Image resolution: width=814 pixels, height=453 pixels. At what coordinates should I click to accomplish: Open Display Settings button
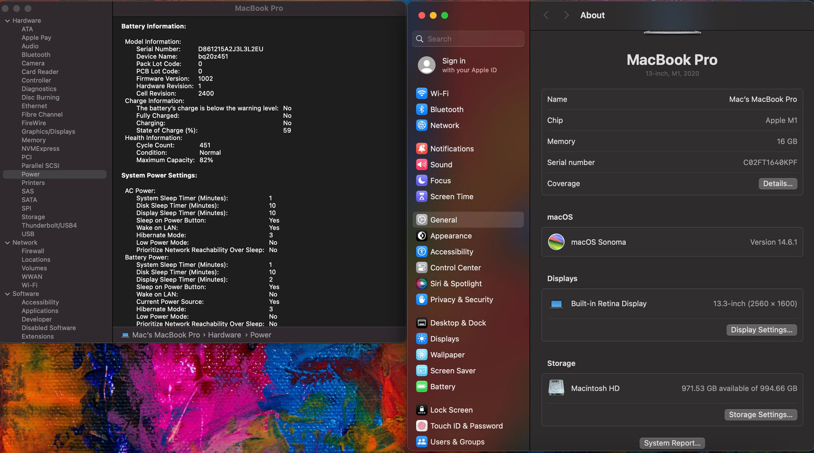coord(762,330)
